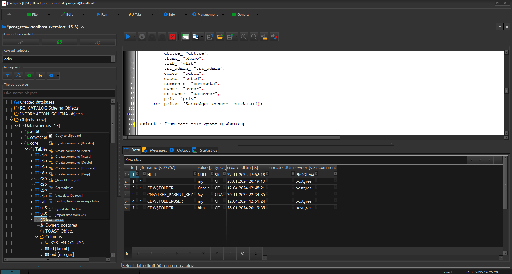Screen dimensions: 512x274
Task: Click the broom clear editor icon
Action: pyautogui.click(x=264, y=37)
